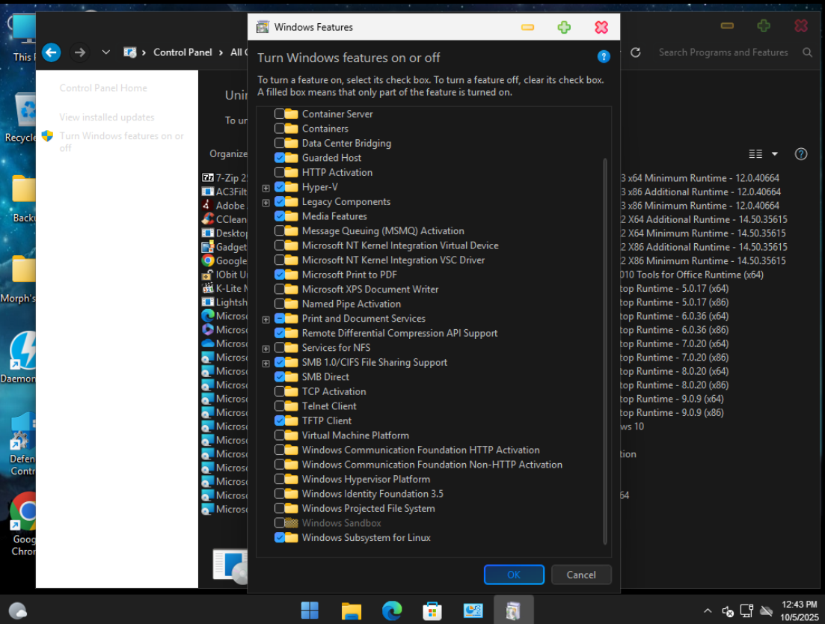Click OK to apply feature changes
Screen dimensions: 825x624
[x=514, y=575]
